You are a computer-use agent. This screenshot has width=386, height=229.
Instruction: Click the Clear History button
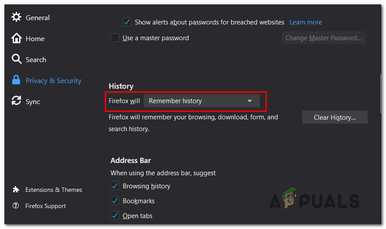[334, 117]
